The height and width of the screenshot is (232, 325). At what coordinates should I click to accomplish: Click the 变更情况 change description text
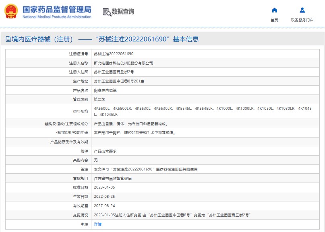pyautogui.click(x=172, y=215)
